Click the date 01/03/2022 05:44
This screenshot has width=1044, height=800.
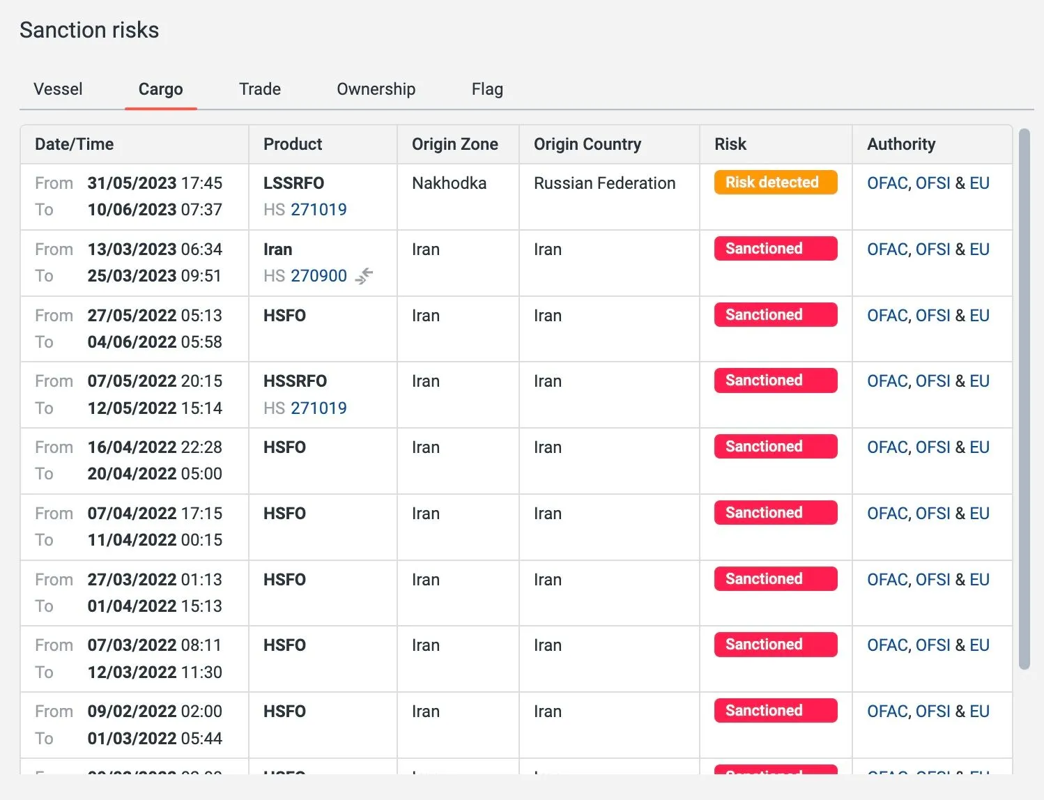[x=155, y=739]
